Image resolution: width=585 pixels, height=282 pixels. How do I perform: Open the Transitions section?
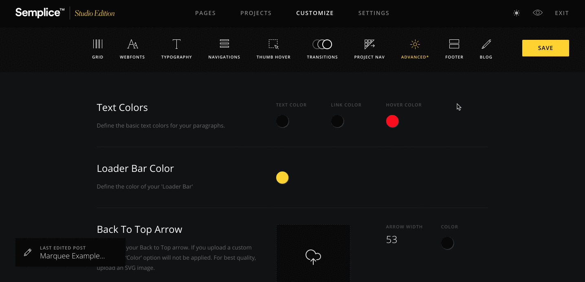pos(322,49)
